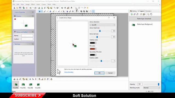
Task: Collapse the Name and Author panel
Action: point(33,32)
